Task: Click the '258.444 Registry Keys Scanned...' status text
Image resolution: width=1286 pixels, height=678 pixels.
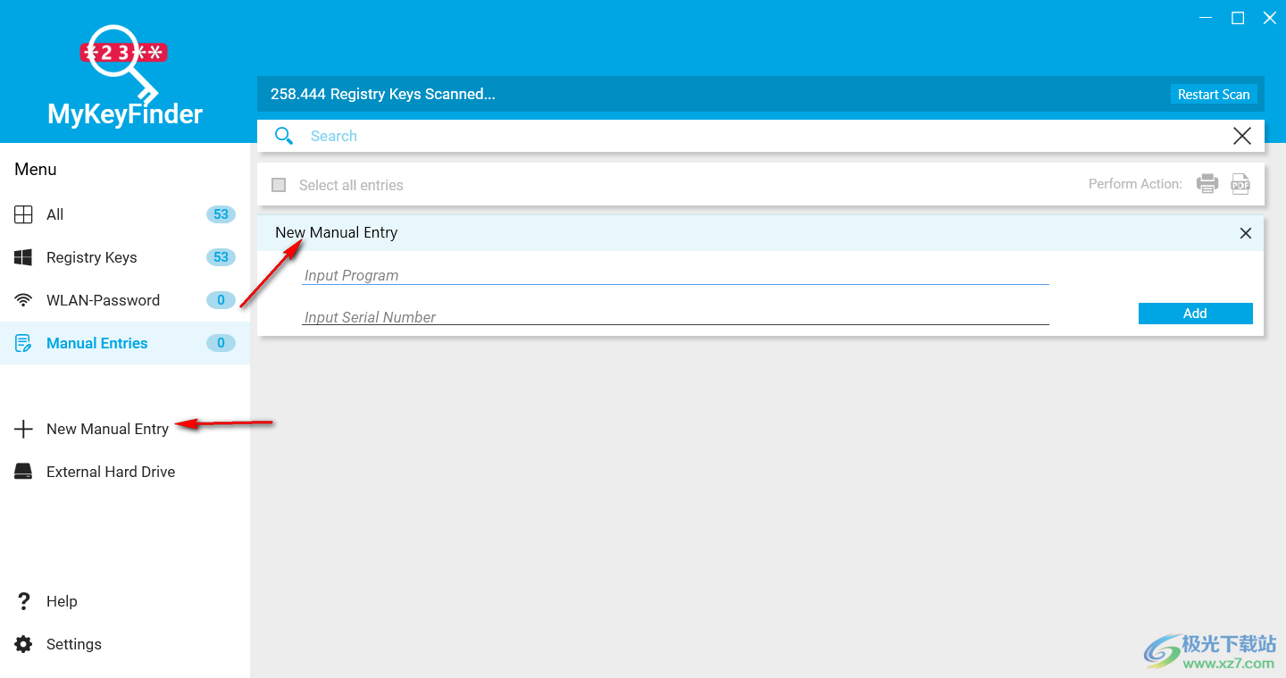Action: pyautogui.click(x=383, y=94)
